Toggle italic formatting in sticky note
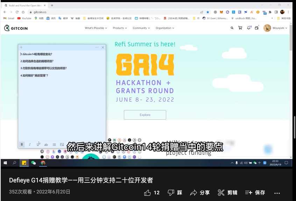Image resolution: width=296 pixels, height=201 pixels. [x=30, y=145]
